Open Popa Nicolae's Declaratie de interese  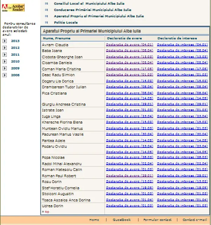tap(182, 157)
